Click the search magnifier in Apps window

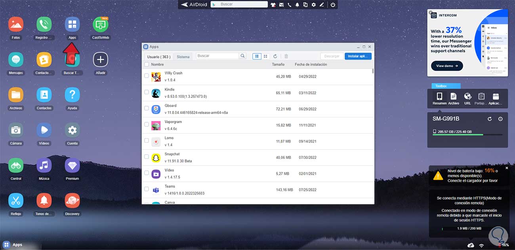[243, 56]
